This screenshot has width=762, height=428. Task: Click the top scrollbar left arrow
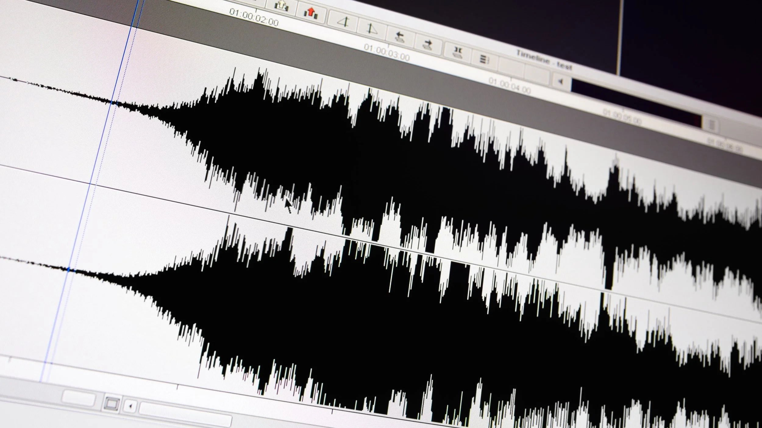pyautogui.click(x=561, y=82)
